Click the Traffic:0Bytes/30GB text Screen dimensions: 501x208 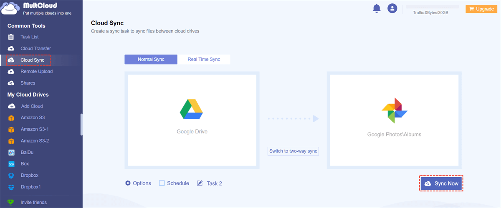point(430,13)
